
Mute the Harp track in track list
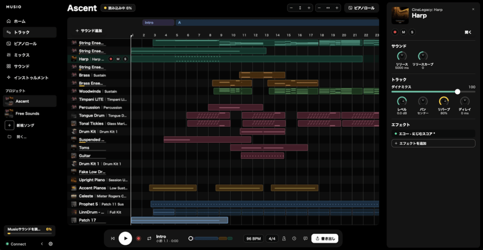[x=118, y=59]
